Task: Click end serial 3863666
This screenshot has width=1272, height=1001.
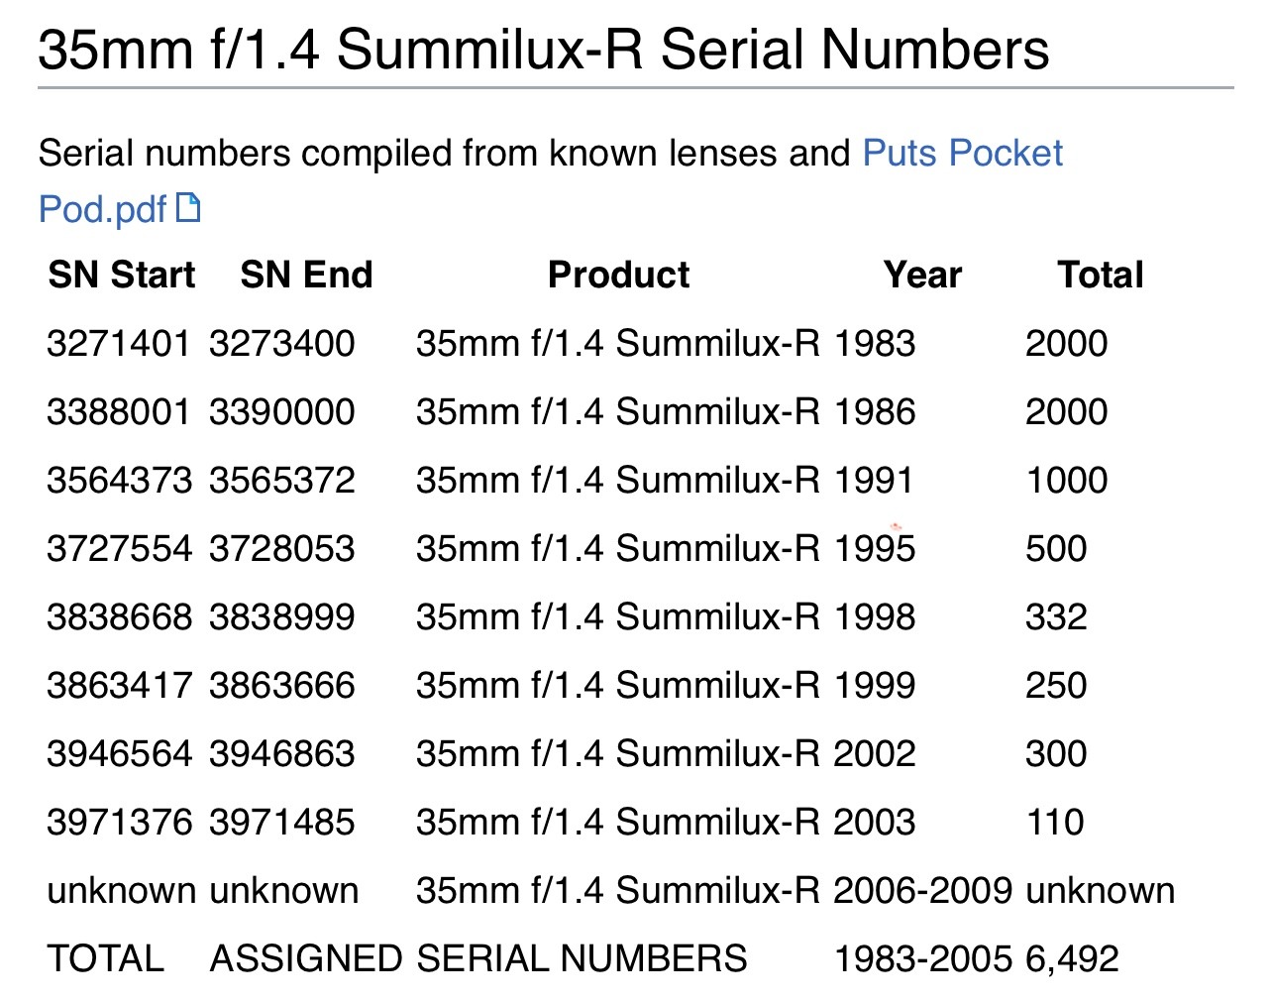Action: [x=281, y=686]
